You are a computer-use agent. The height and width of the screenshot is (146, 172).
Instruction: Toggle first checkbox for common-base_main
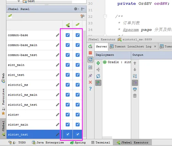68,45
